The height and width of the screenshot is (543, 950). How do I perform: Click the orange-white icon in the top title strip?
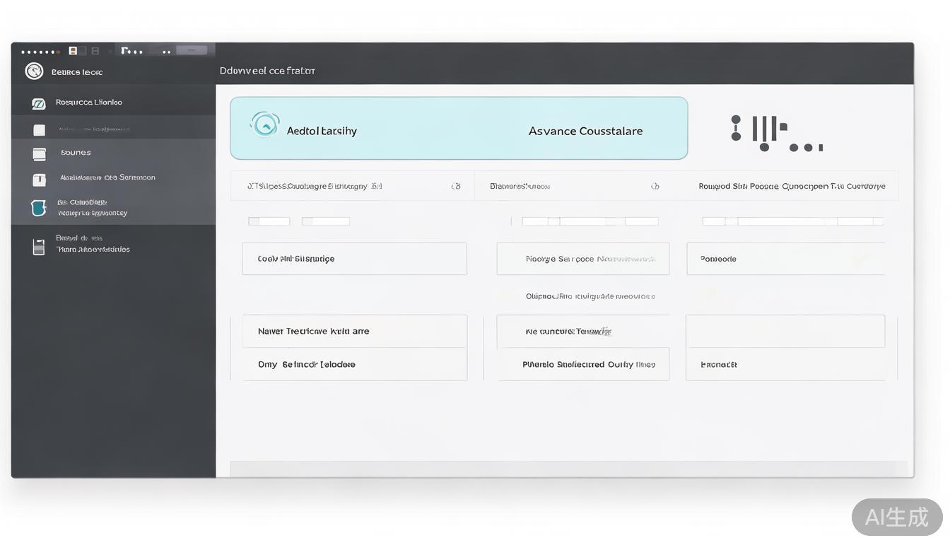[73, 51]
